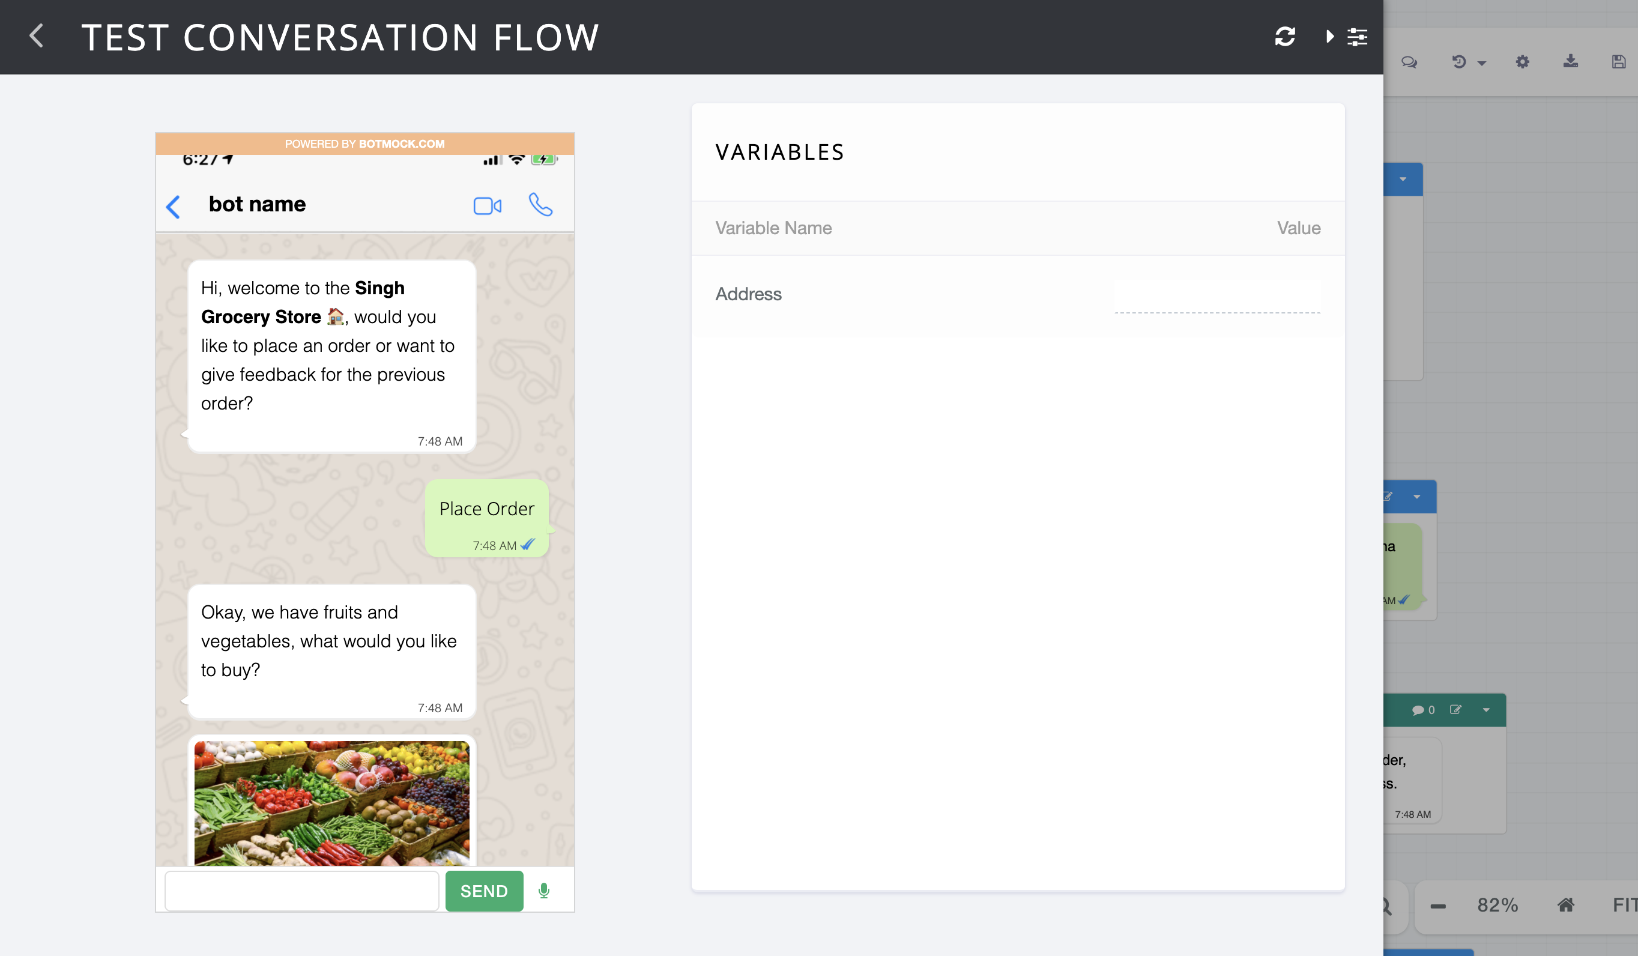The height and width of the screenshot is (956, 1638).
Task: Click the chat message input box
Action: coord(301,891)
